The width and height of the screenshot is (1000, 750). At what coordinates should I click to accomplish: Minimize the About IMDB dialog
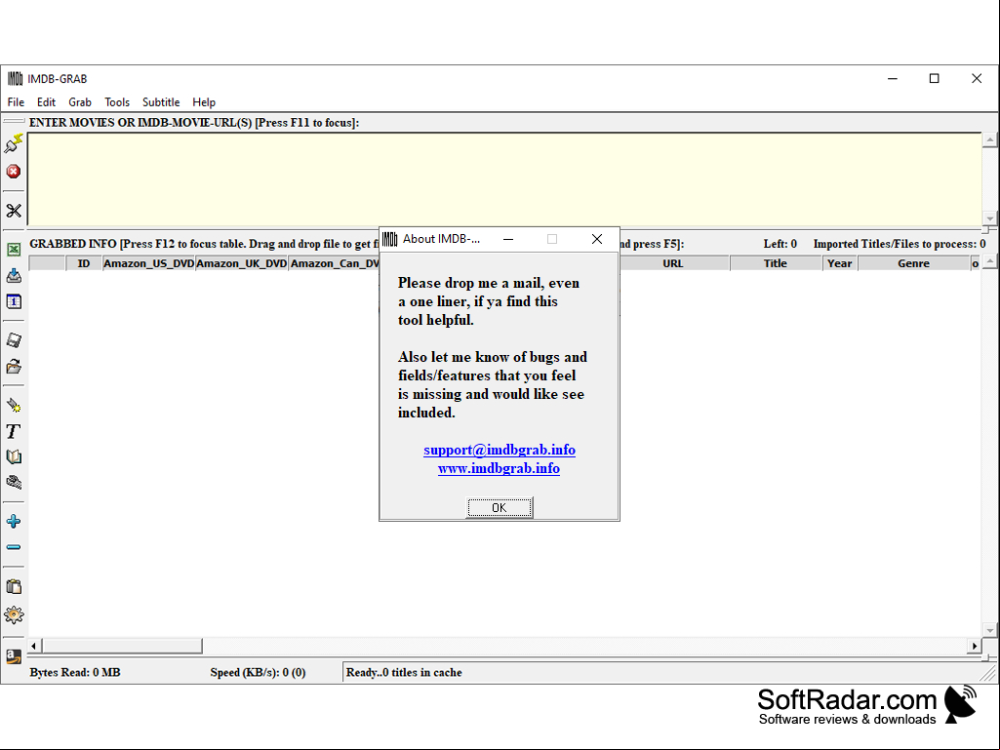coord(508,239)
